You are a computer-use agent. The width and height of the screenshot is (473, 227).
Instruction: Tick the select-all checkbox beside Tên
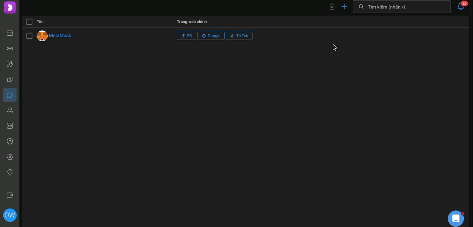29,22
